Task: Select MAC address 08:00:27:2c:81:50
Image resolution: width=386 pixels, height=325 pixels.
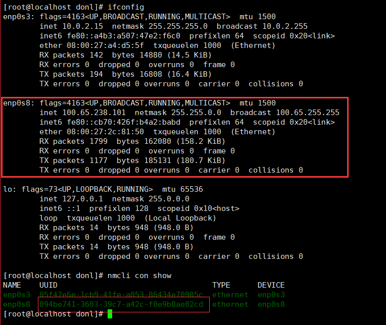Action: pyautogui.click(x=105, y=132)
